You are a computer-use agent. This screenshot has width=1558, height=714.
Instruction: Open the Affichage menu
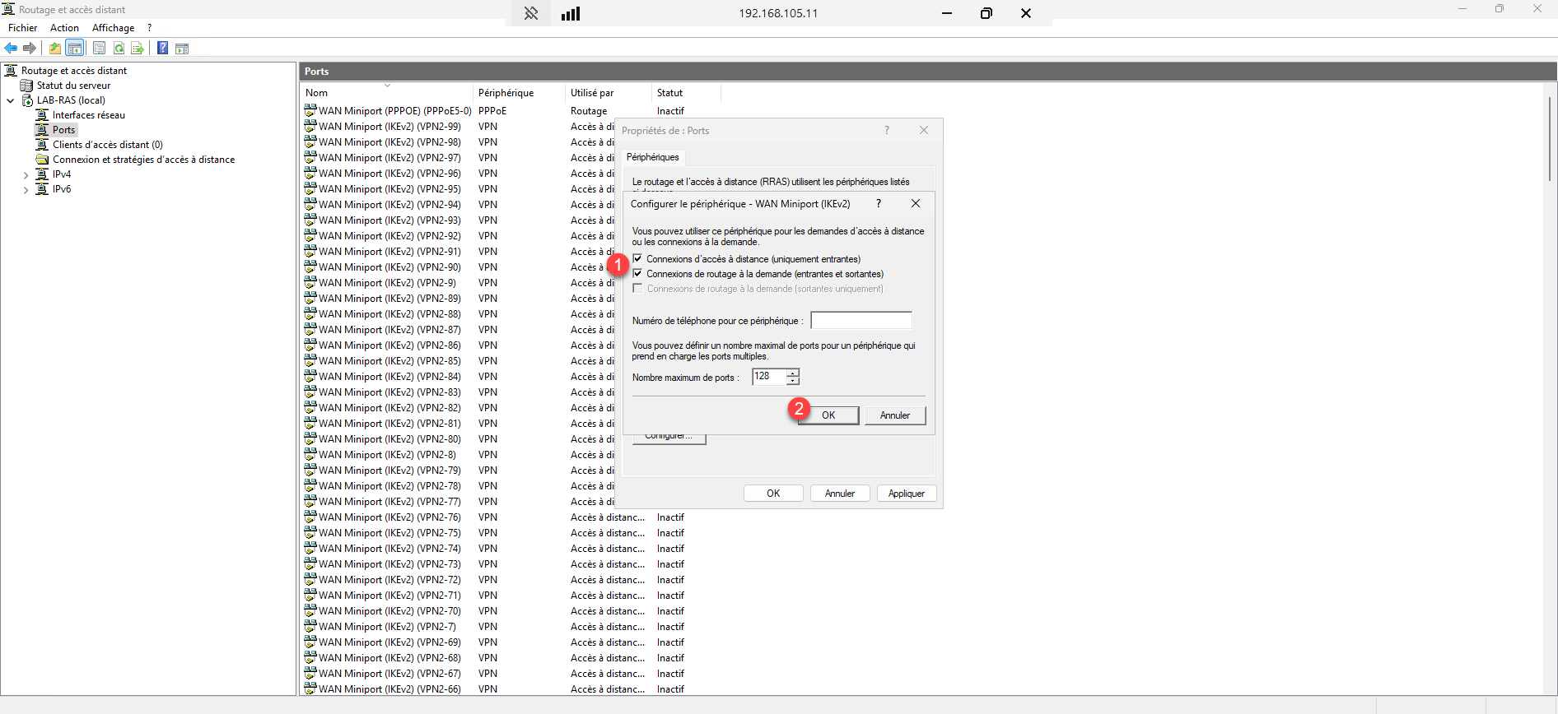[113, 28]
